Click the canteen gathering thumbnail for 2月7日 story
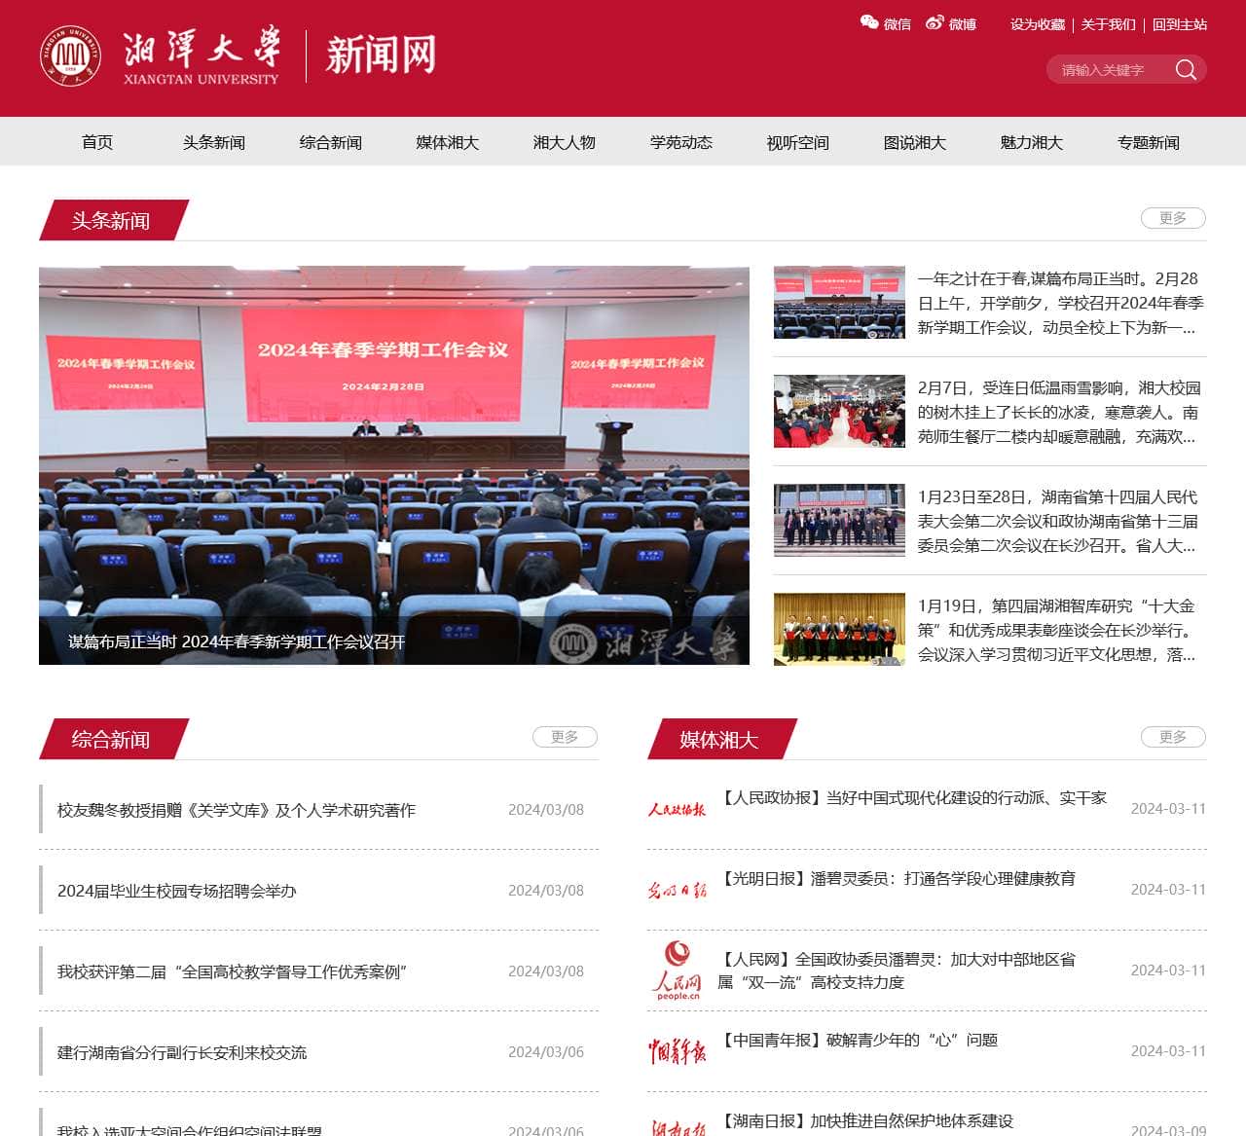The image size is (1246, 1136). [839, 411]
